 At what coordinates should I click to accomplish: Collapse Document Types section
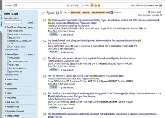5,54
